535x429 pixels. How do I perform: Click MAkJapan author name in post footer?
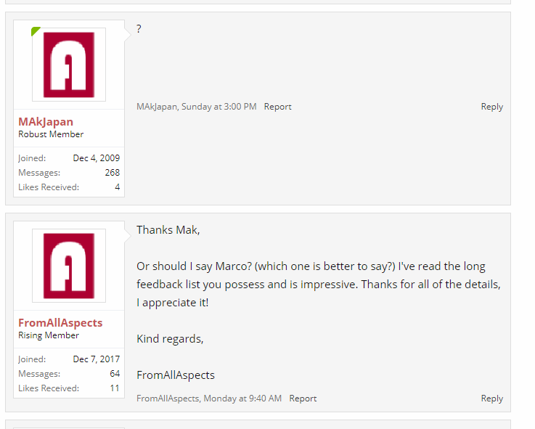(x=157, y=107)
